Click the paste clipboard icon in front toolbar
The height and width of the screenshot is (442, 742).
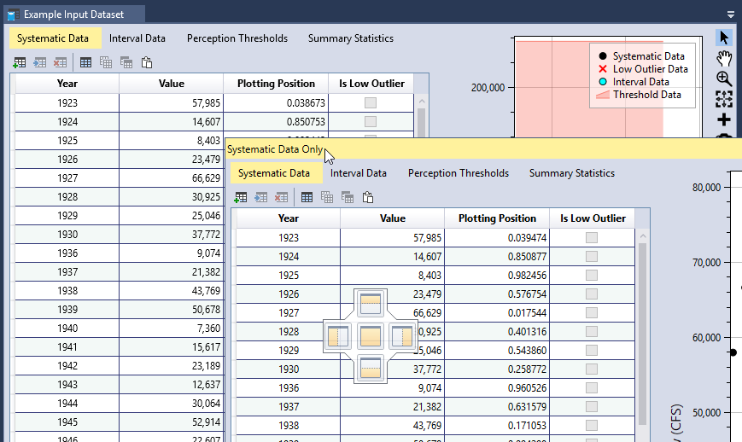pos(368,197)
